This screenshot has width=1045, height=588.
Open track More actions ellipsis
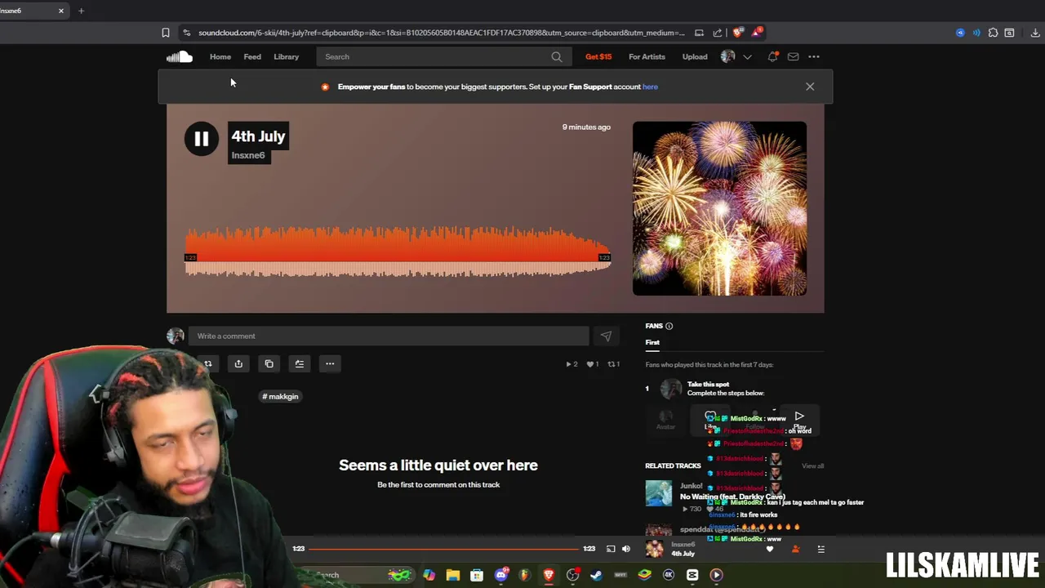click(330, 363)
